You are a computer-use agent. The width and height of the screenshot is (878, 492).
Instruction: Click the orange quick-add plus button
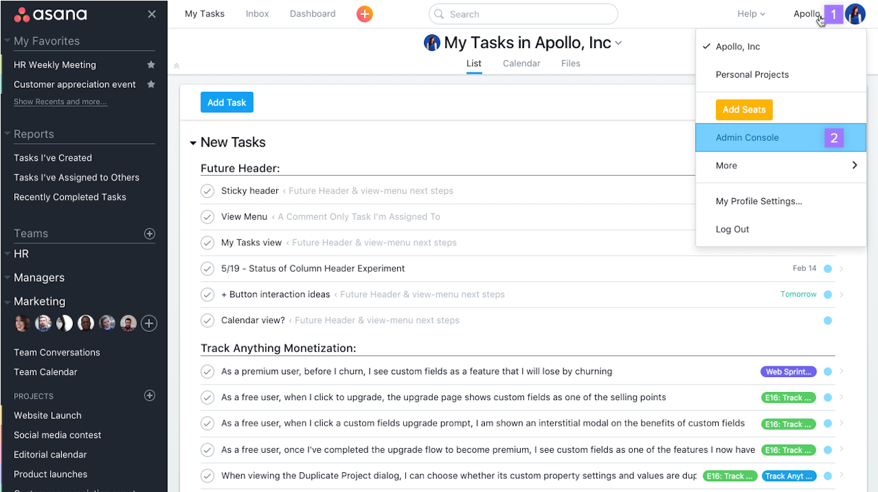[365, 14]
